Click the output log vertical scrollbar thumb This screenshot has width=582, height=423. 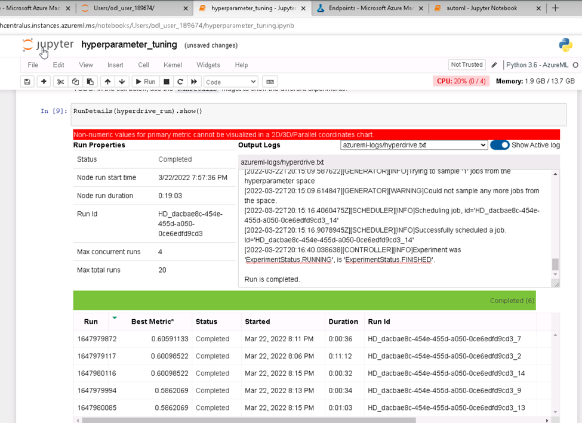[555, 264]
